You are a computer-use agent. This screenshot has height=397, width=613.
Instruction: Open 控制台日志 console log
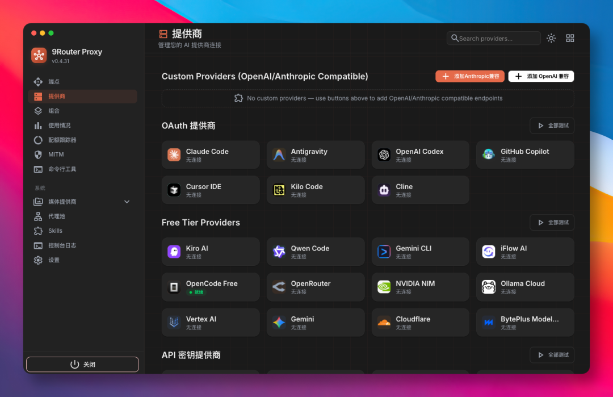82,245
